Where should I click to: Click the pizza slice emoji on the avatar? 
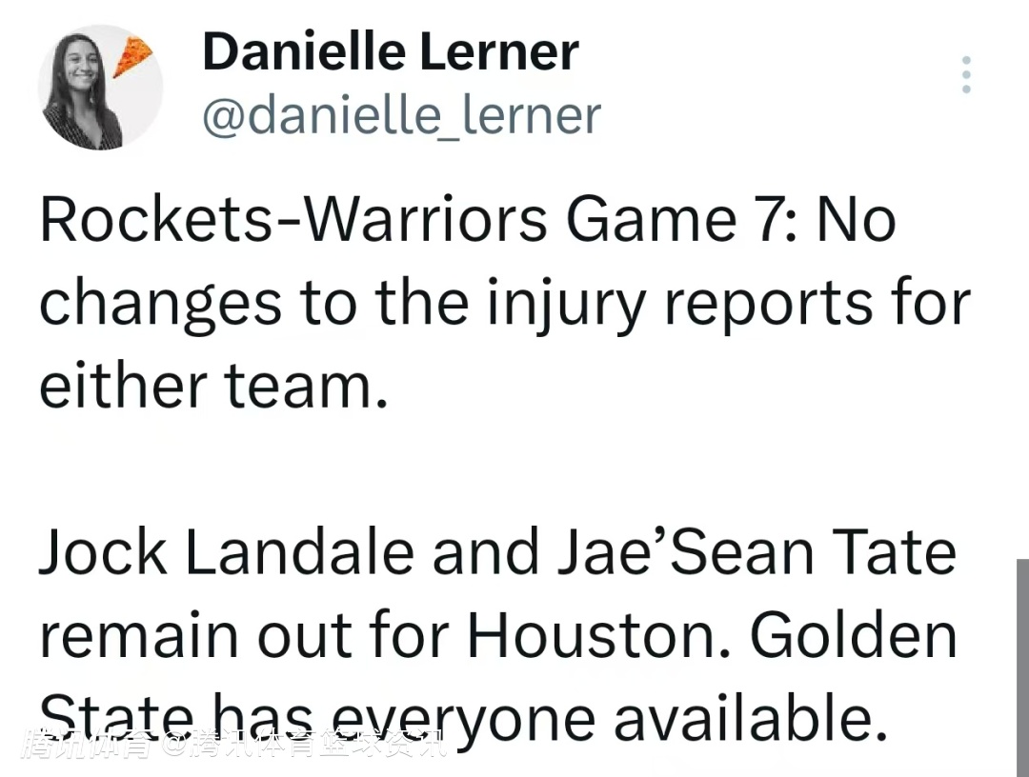click(131, 56)
